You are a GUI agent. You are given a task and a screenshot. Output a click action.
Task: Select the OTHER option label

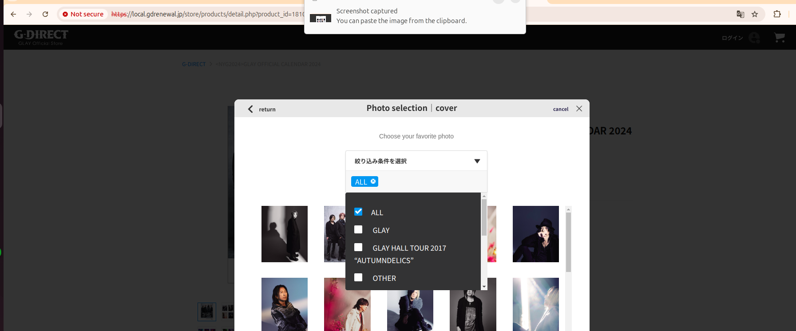click(384, 278)
